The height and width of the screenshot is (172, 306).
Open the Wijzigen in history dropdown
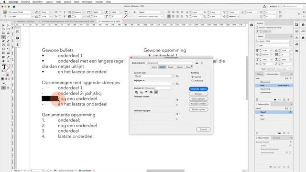tap(173, 84)
